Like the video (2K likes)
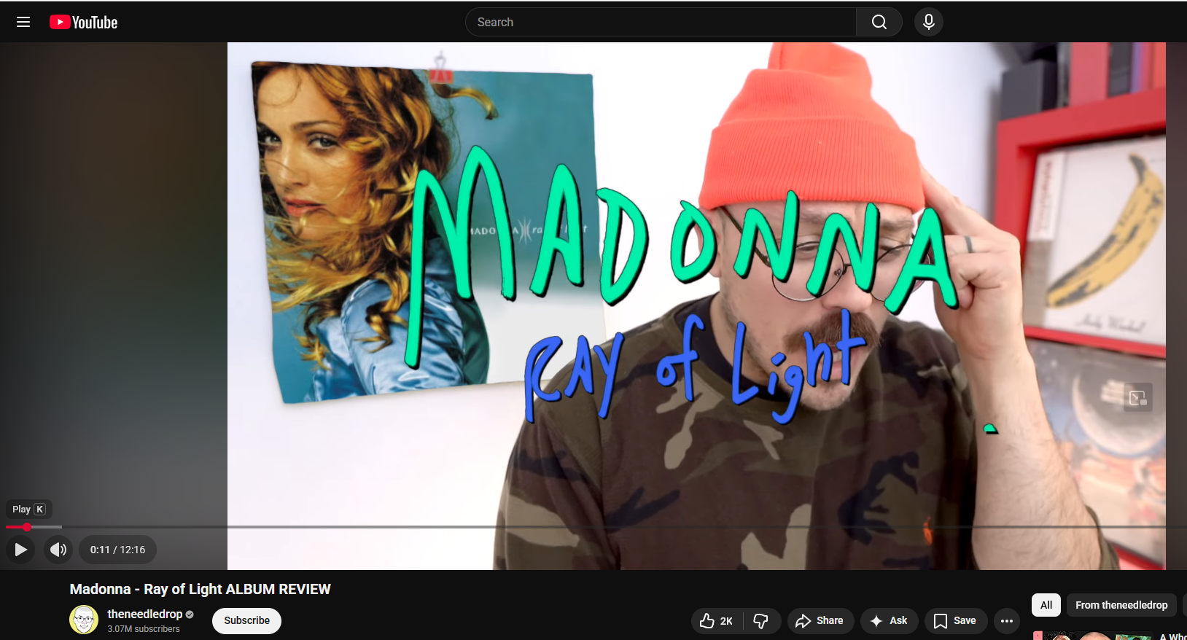 pyautogui.click(x=717, y=621)
